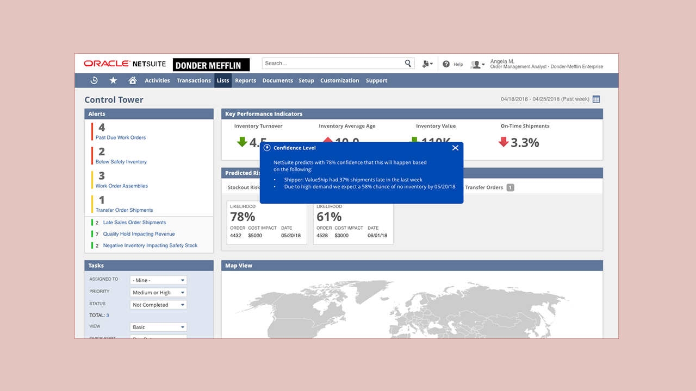Click the Help question mark icon
Screen dimensions: 696x391
coord(446,64)
